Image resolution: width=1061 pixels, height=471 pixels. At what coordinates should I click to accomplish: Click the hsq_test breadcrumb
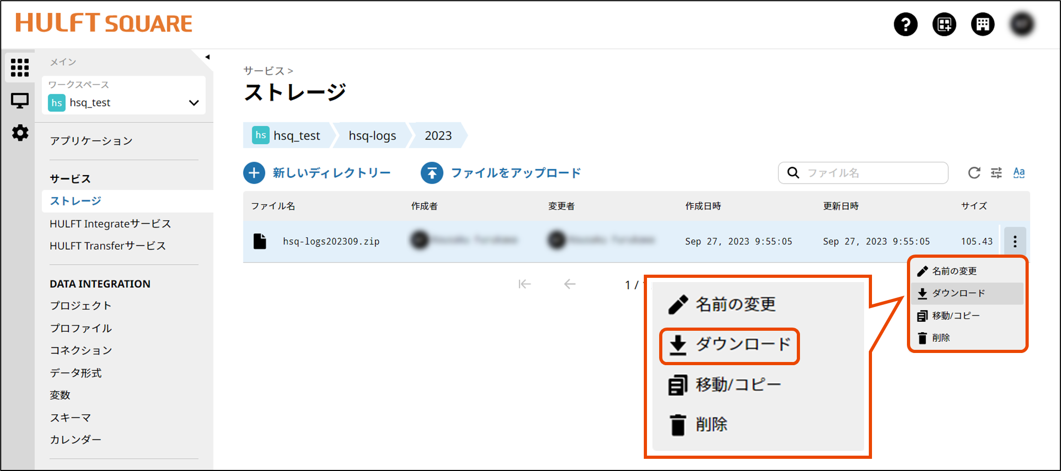[286, 135]
